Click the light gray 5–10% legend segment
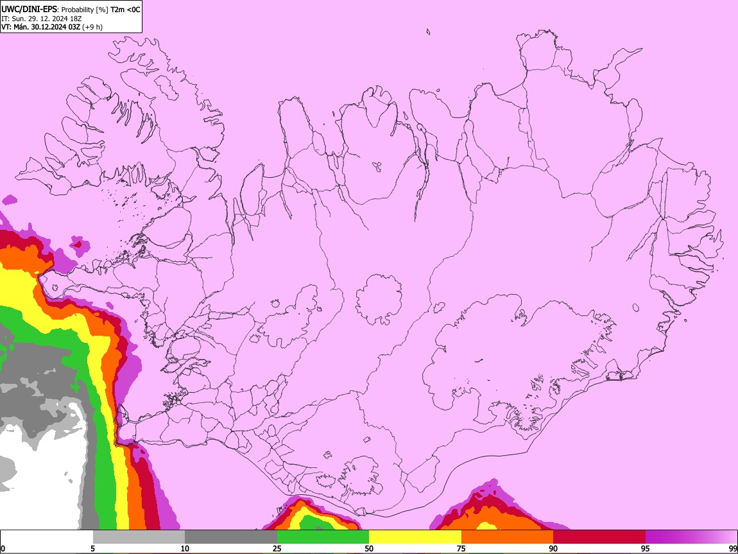Image resolution: width=738 pixels, height=554 pixels. (x=139, y=537)
